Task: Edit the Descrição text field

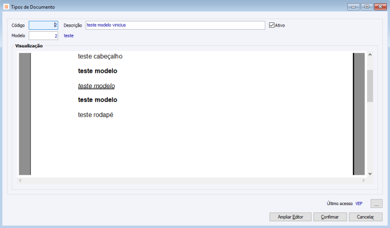Action: point(175,25)
